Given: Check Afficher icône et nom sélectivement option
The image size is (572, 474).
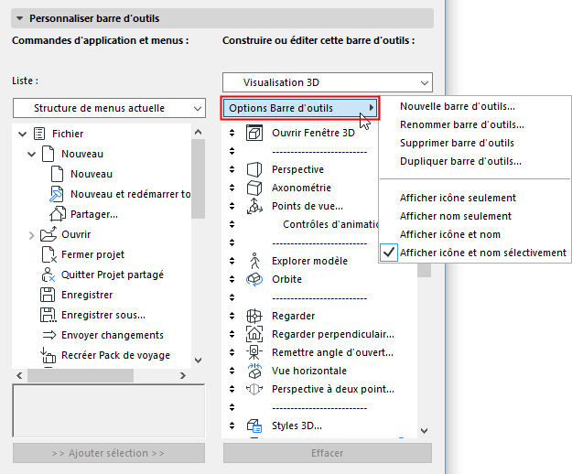Looking at the screenshot, I should [x=483, y=253].
